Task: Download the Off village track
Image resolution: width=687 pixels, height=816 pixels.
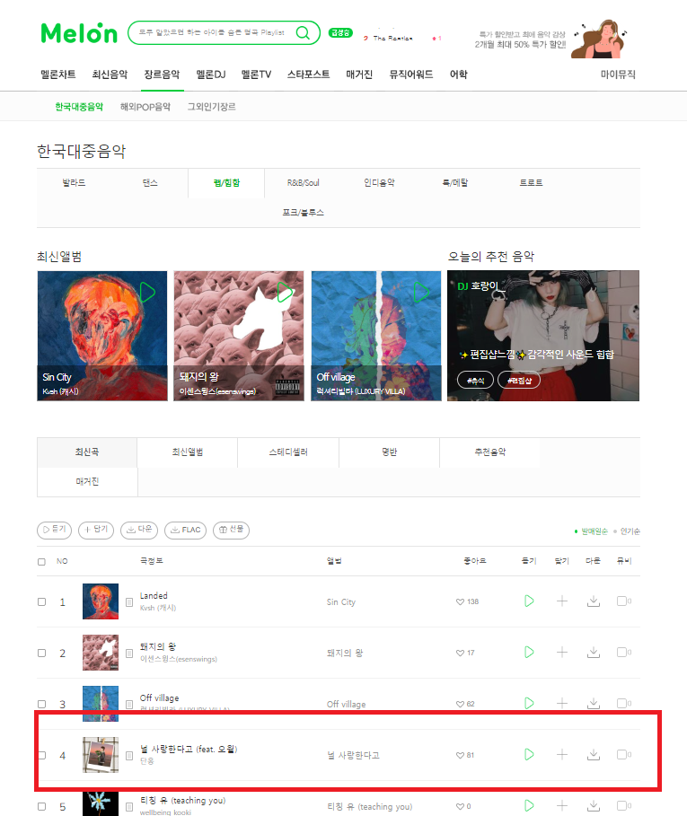Action: (x=594, y=703)
